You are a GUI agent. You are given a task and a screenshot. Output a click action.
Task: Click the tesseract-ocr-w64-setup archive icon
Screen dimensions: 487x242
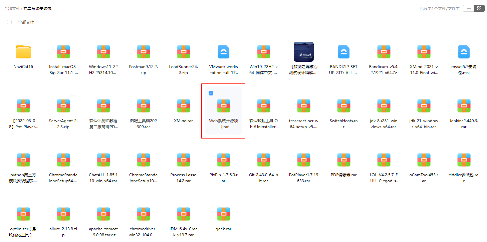[304, 106]
